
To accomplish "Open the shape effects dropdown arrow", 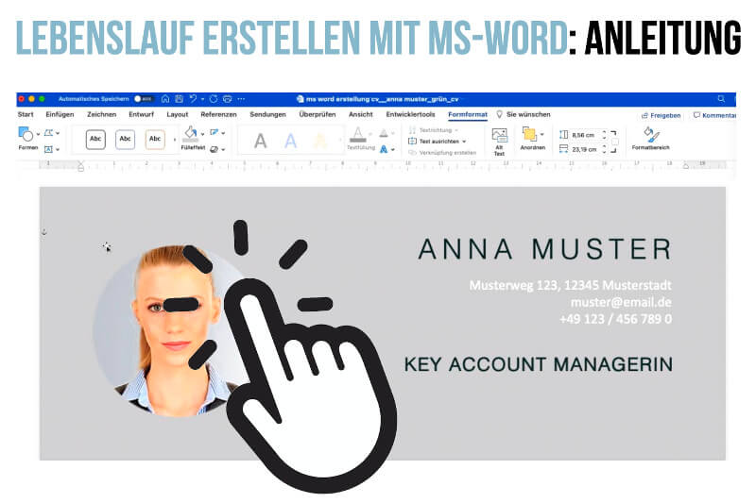I will click(223, 150).
